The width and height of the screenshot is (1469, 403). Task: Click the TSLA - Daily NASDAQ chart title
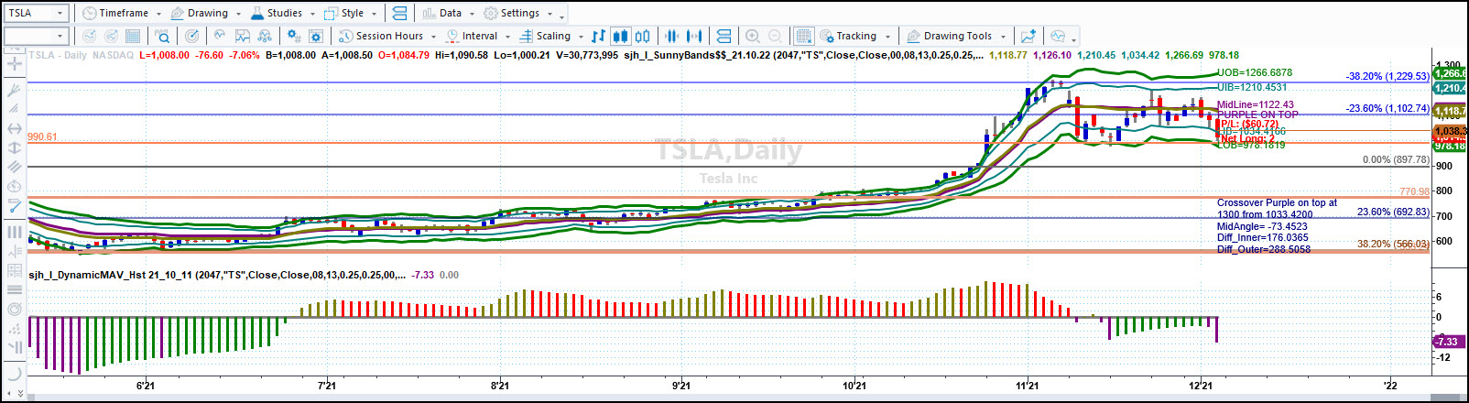click(82, 55)
